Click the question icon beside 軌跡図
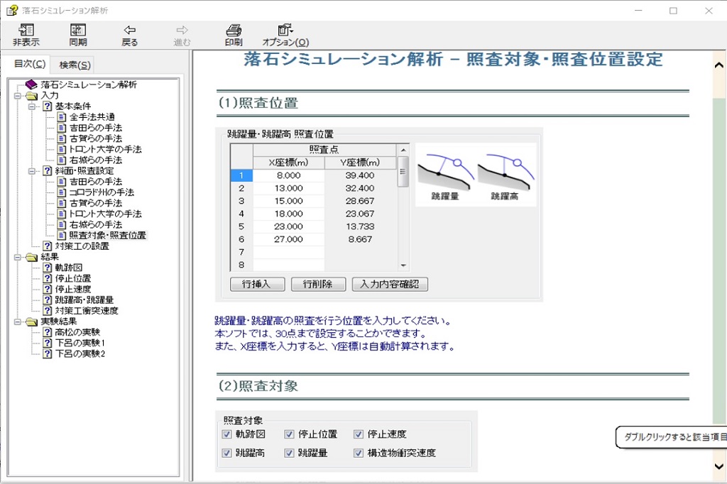727x484 pixels. tap(48, 268)
